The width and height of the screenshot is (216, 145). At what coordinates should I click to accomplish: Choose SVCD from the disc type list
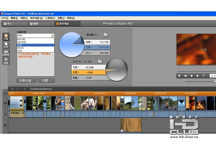click(x=35, y=48)
